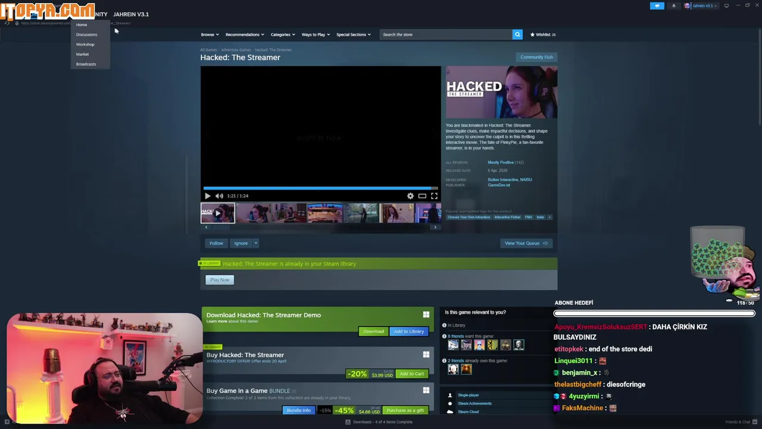The image size is (762, 429).
Task: Expand the Special Sections menu
Action: (354, 35)
